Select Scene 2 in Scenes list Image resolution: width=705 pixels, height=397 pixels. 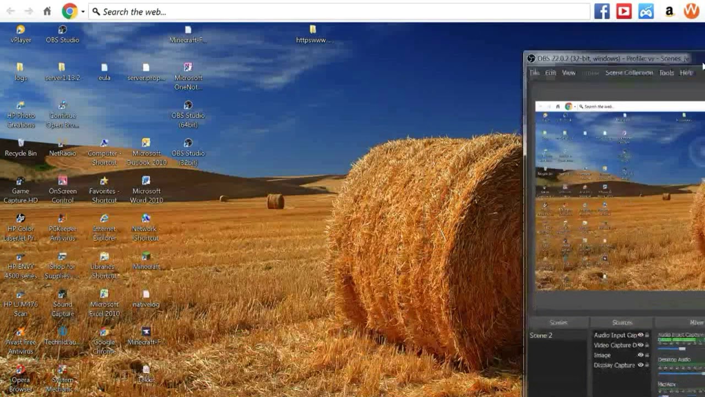(558, 335)
